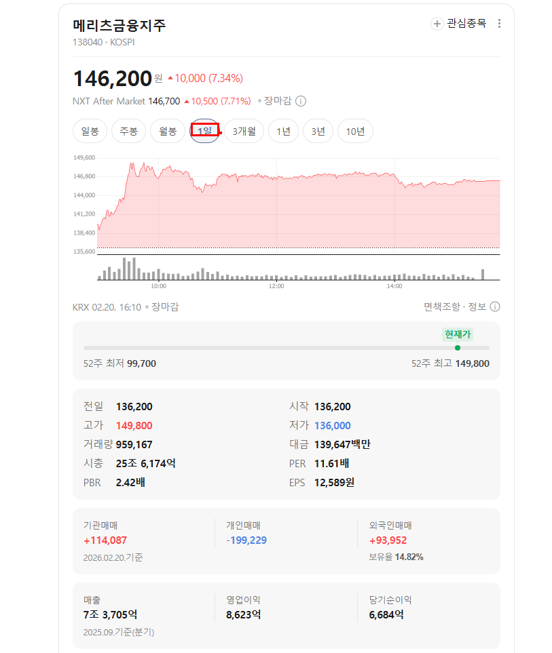Image resolution: width=552 pixels, height=653 pixels.
Task: Click the stock code 138040 · KOSPI
Action: coord(103,43)
